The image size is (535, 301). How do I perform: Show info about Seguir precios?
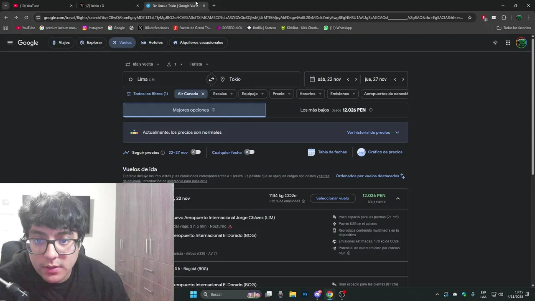point(163,153)
